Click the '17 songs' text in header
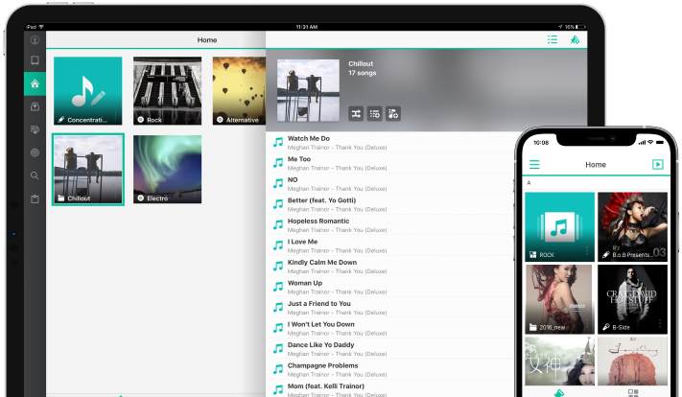The height and width of the screenshot is (397, 682). [x=362, y=73]
